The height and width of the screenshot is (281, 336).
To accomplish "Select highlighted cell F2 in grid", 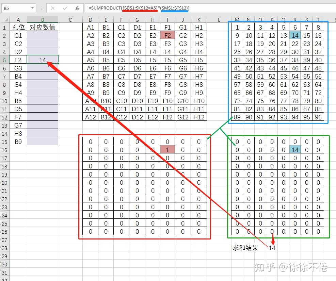I will coord(167,35).
